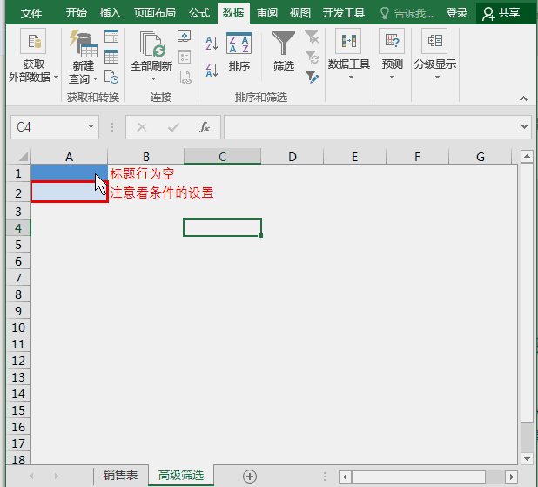Select column C header

click(222, 157)
